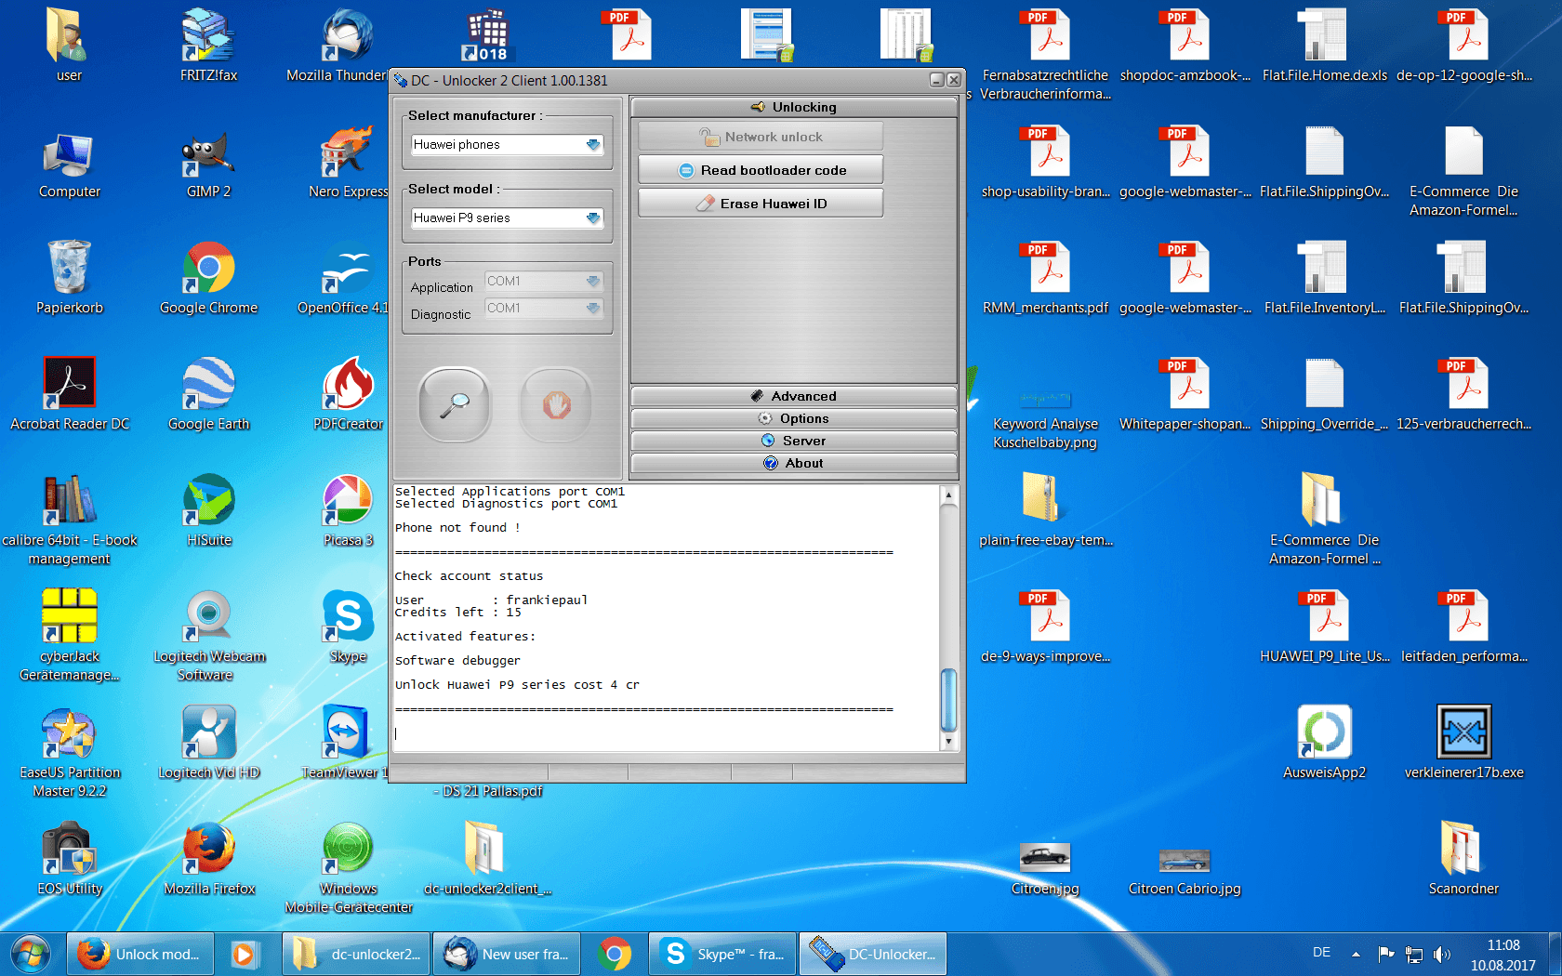This screenshot has width=1562, height=976.
Task: Open the Options section
Action: click(794, 418)
